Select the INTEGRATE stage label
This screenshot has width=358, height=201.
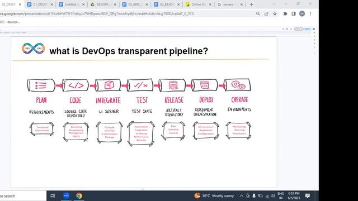(108, 100)
